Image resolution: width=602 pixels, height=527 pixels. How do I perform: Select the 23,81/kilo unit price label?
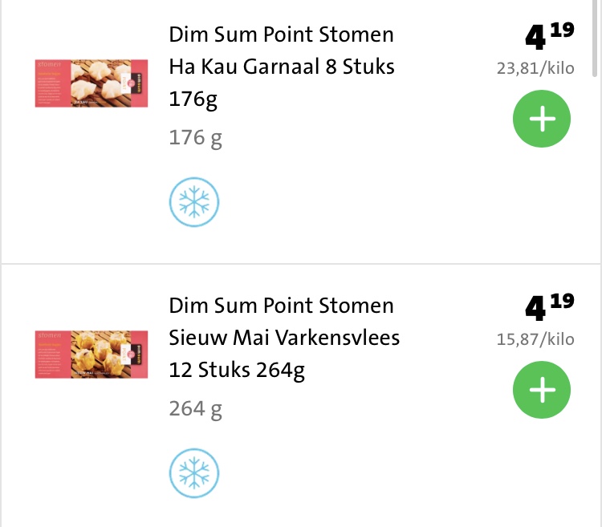pos(535,69)
